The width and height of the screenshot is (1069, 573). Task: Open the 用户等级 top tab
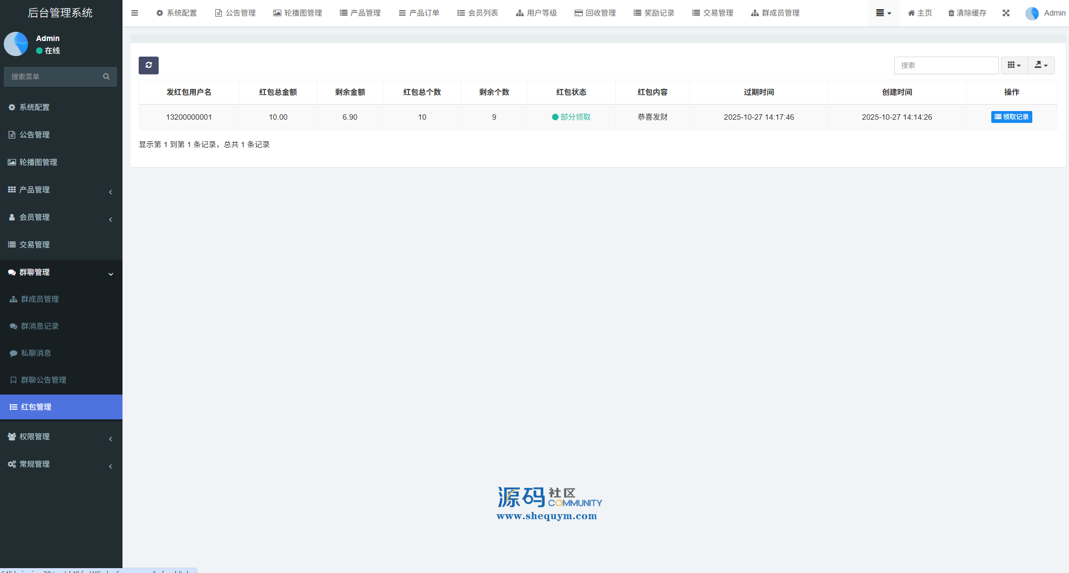pos(536,13)
